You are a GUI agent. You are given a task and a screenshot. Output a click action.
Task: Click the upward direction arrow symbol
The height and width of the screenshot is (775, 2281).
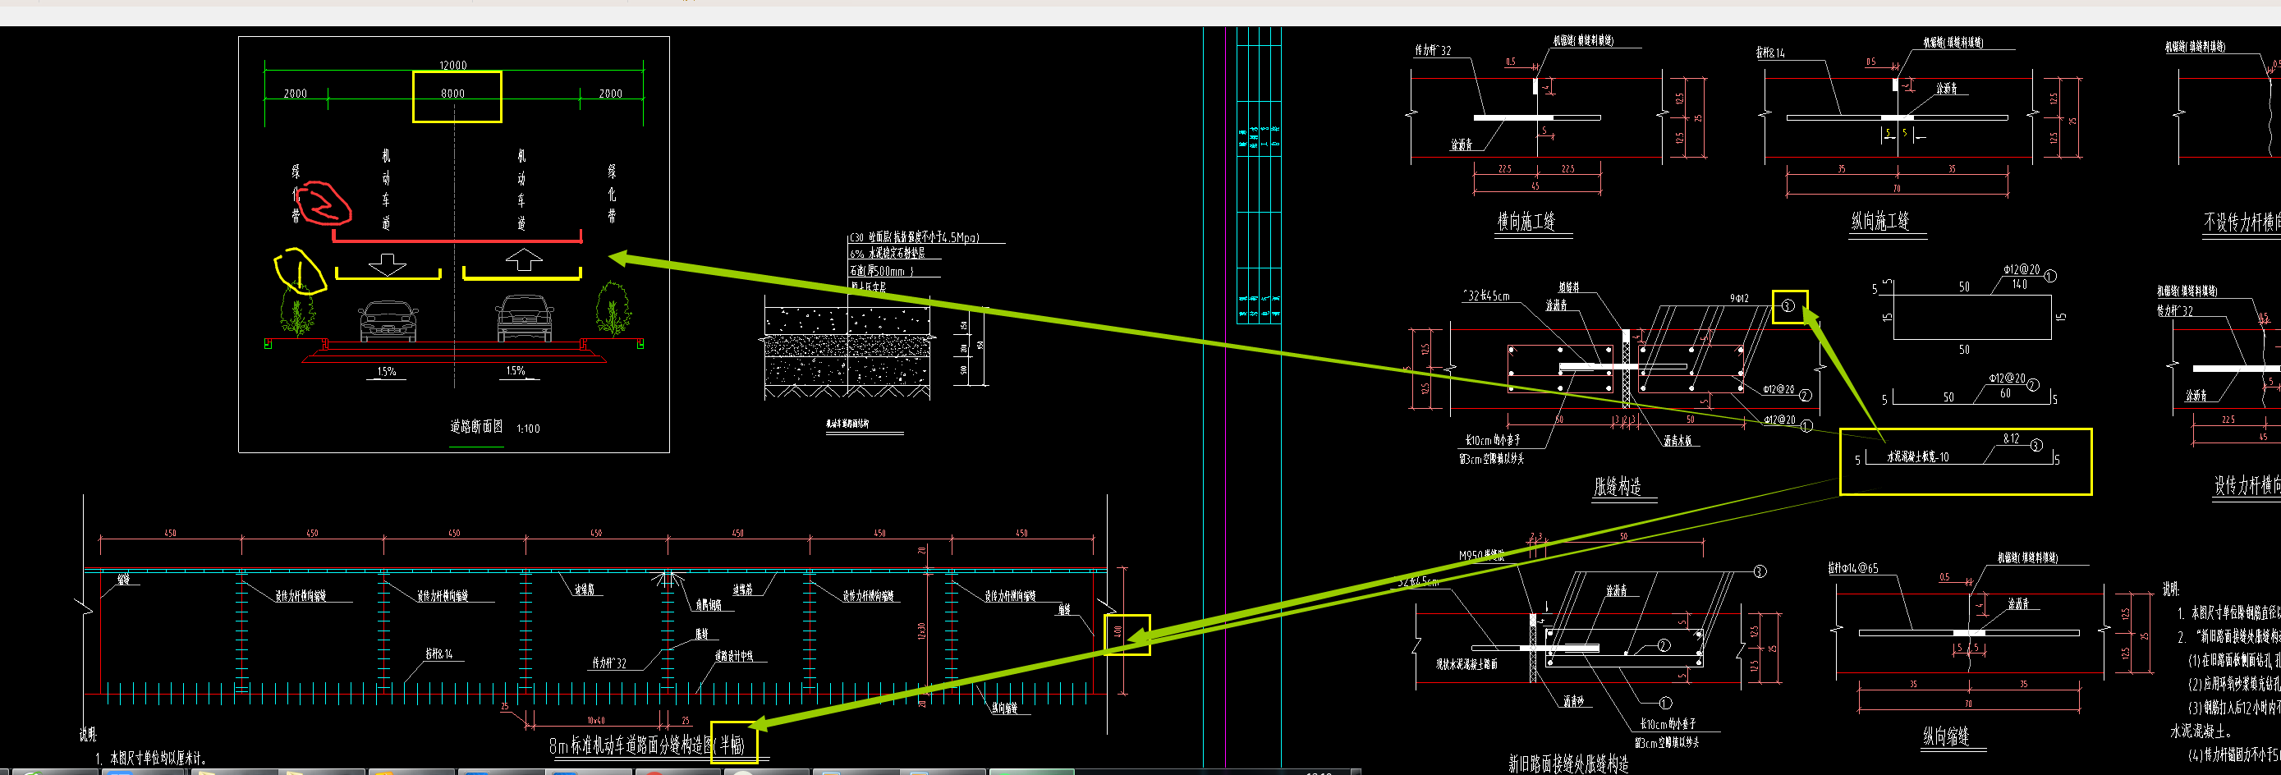click(524, 259)
